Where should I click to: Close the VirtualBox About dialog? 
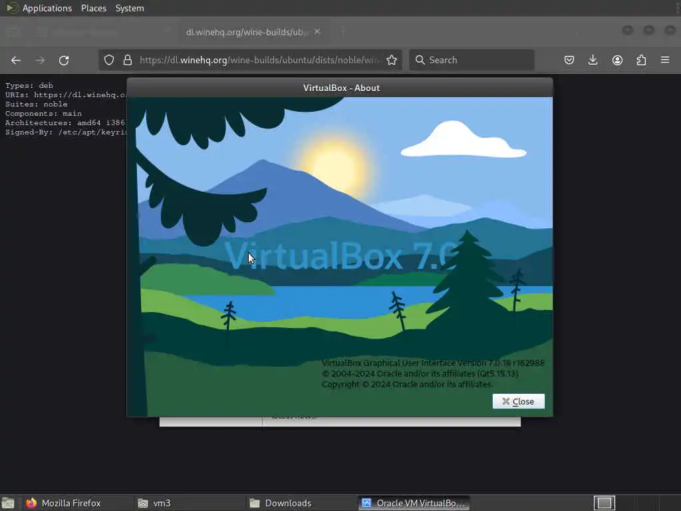[518, 401]
